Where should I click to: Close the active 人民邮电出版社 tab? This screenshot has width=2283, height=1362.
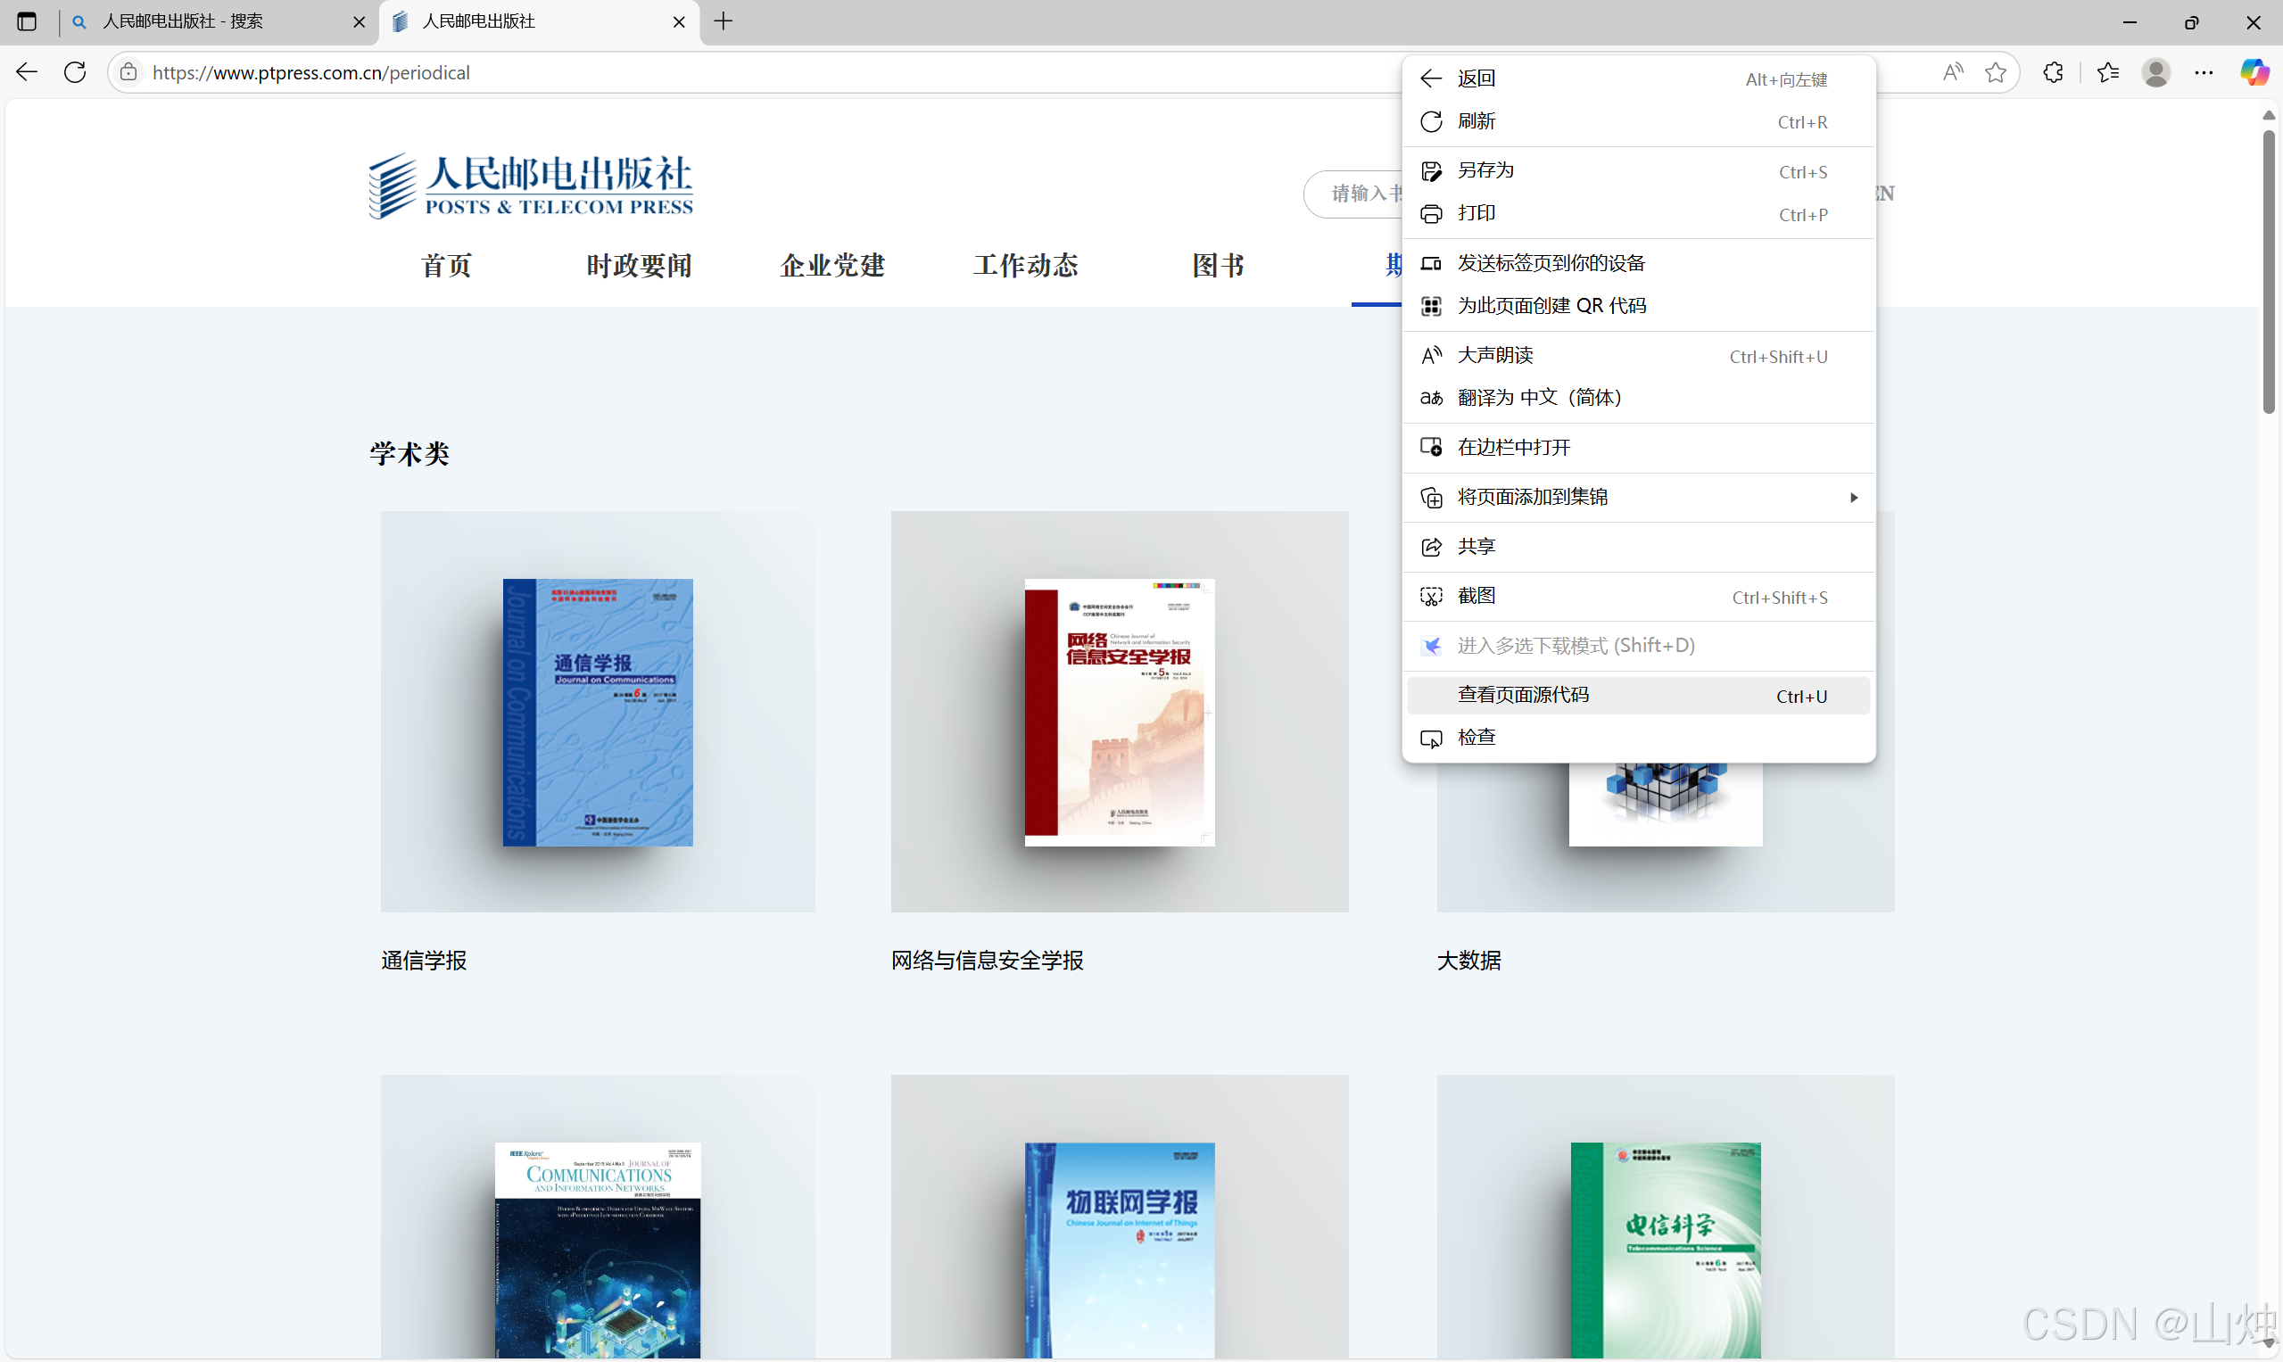click(679, 22)
